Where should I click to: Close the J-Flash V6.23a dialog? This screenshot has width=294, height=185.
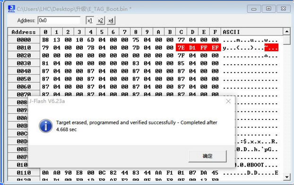click(228, 101)
